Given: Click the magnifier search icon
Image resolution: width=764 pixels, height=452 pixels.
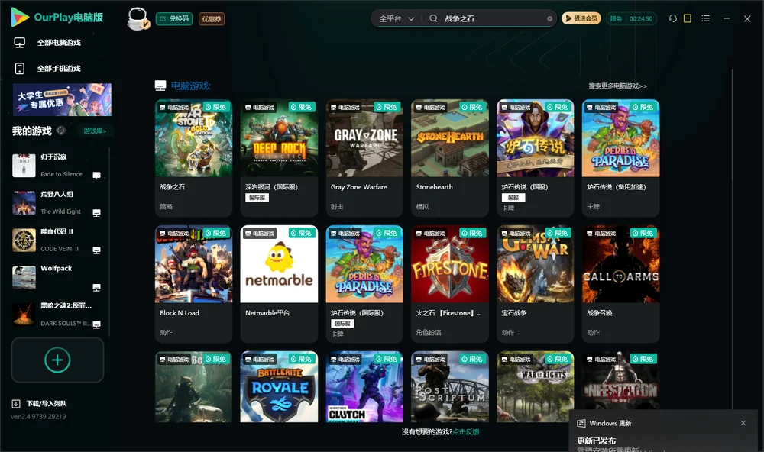Looking at the screenshot, I should point(433,18).
